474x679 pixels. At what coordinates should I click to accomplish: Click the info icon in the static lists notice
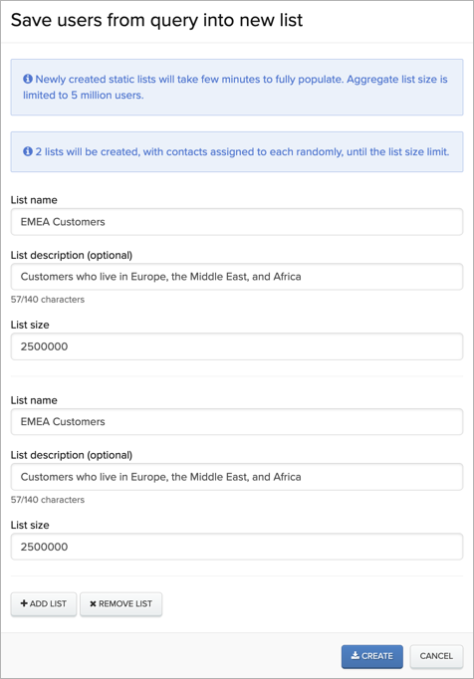click(28, 79)
